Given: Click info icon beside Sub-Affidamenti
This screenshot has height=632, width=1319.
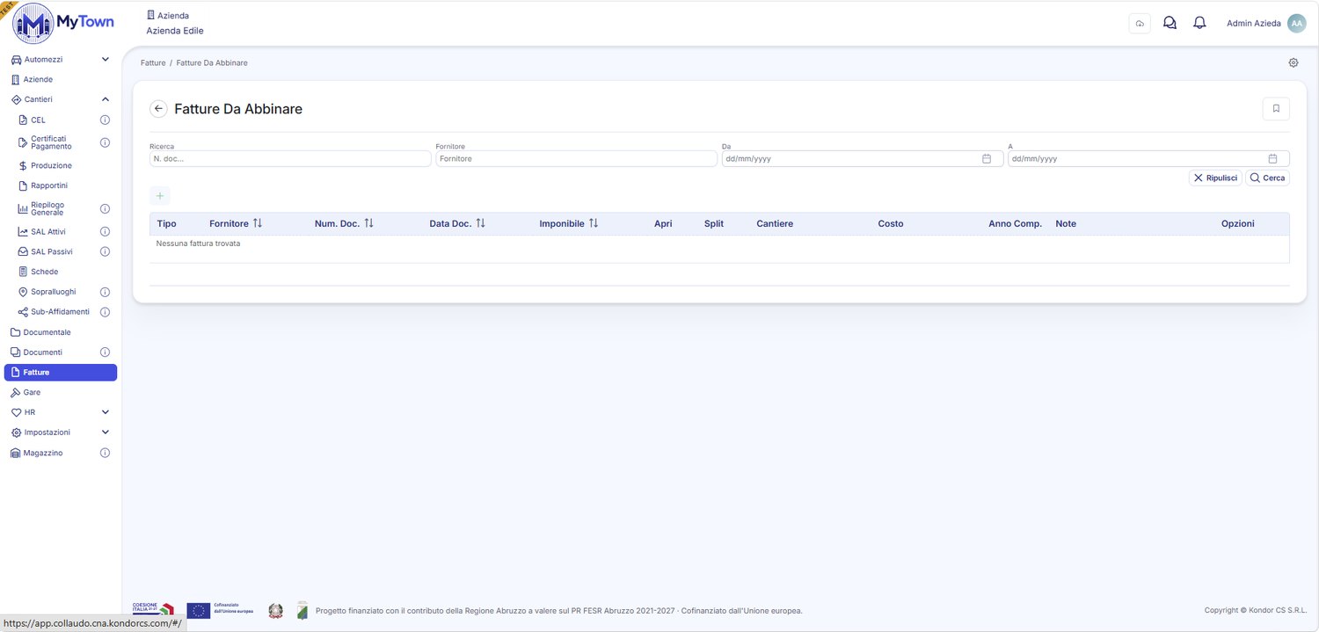Looking at the screenshot, I should point(105,312).
